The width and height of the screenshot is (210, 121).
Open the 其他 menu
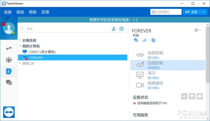tap(20, 12)
